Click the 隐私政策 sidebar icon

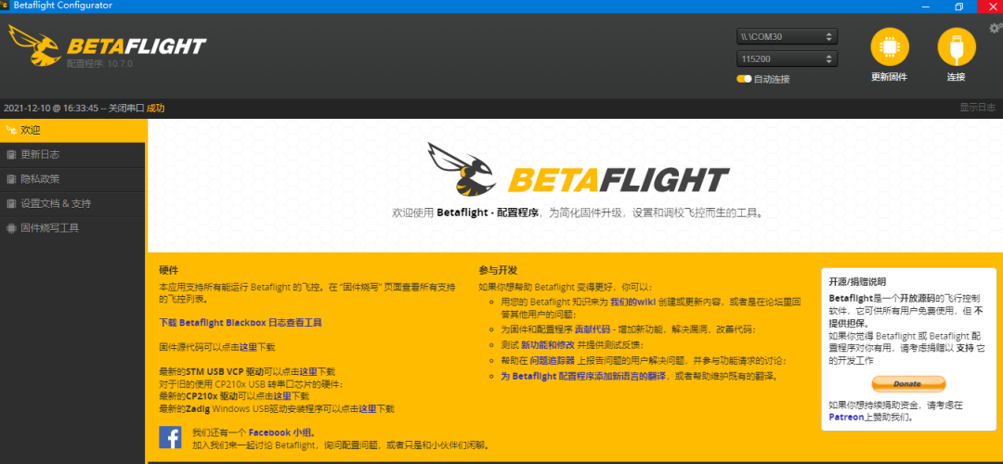pyautogui.click(x=10, y=179)
